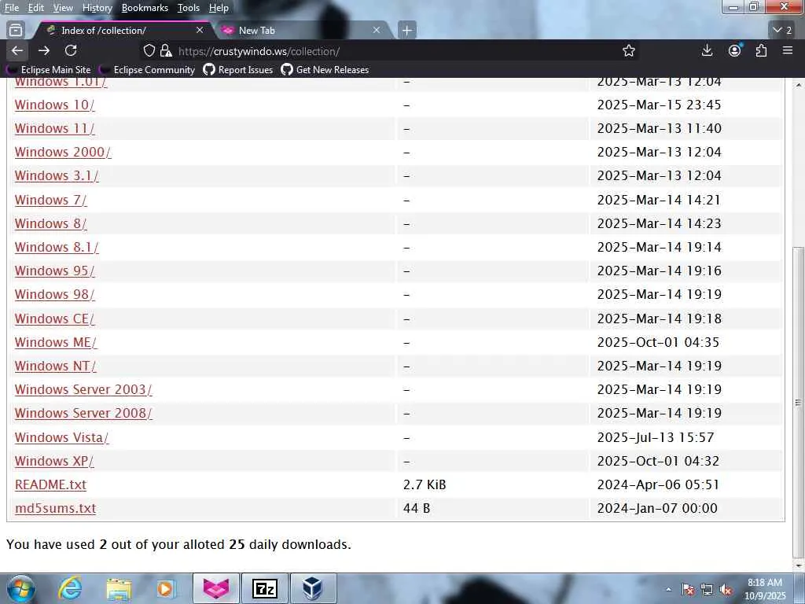Screen dimensions: 805x604
Task: Open the Windows 98/ folder
Action: click(x=54, y=294)
